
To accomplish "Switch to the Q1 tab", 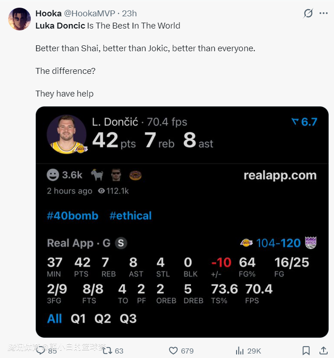I will tap(78, 319).
